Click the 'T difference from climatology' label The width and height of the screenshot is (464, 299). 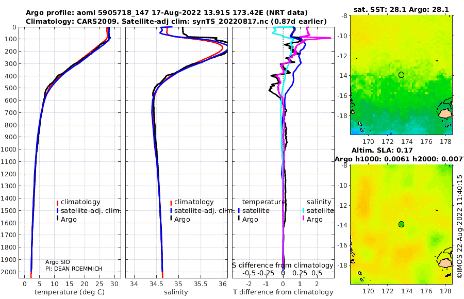click(x=283, y=292)
